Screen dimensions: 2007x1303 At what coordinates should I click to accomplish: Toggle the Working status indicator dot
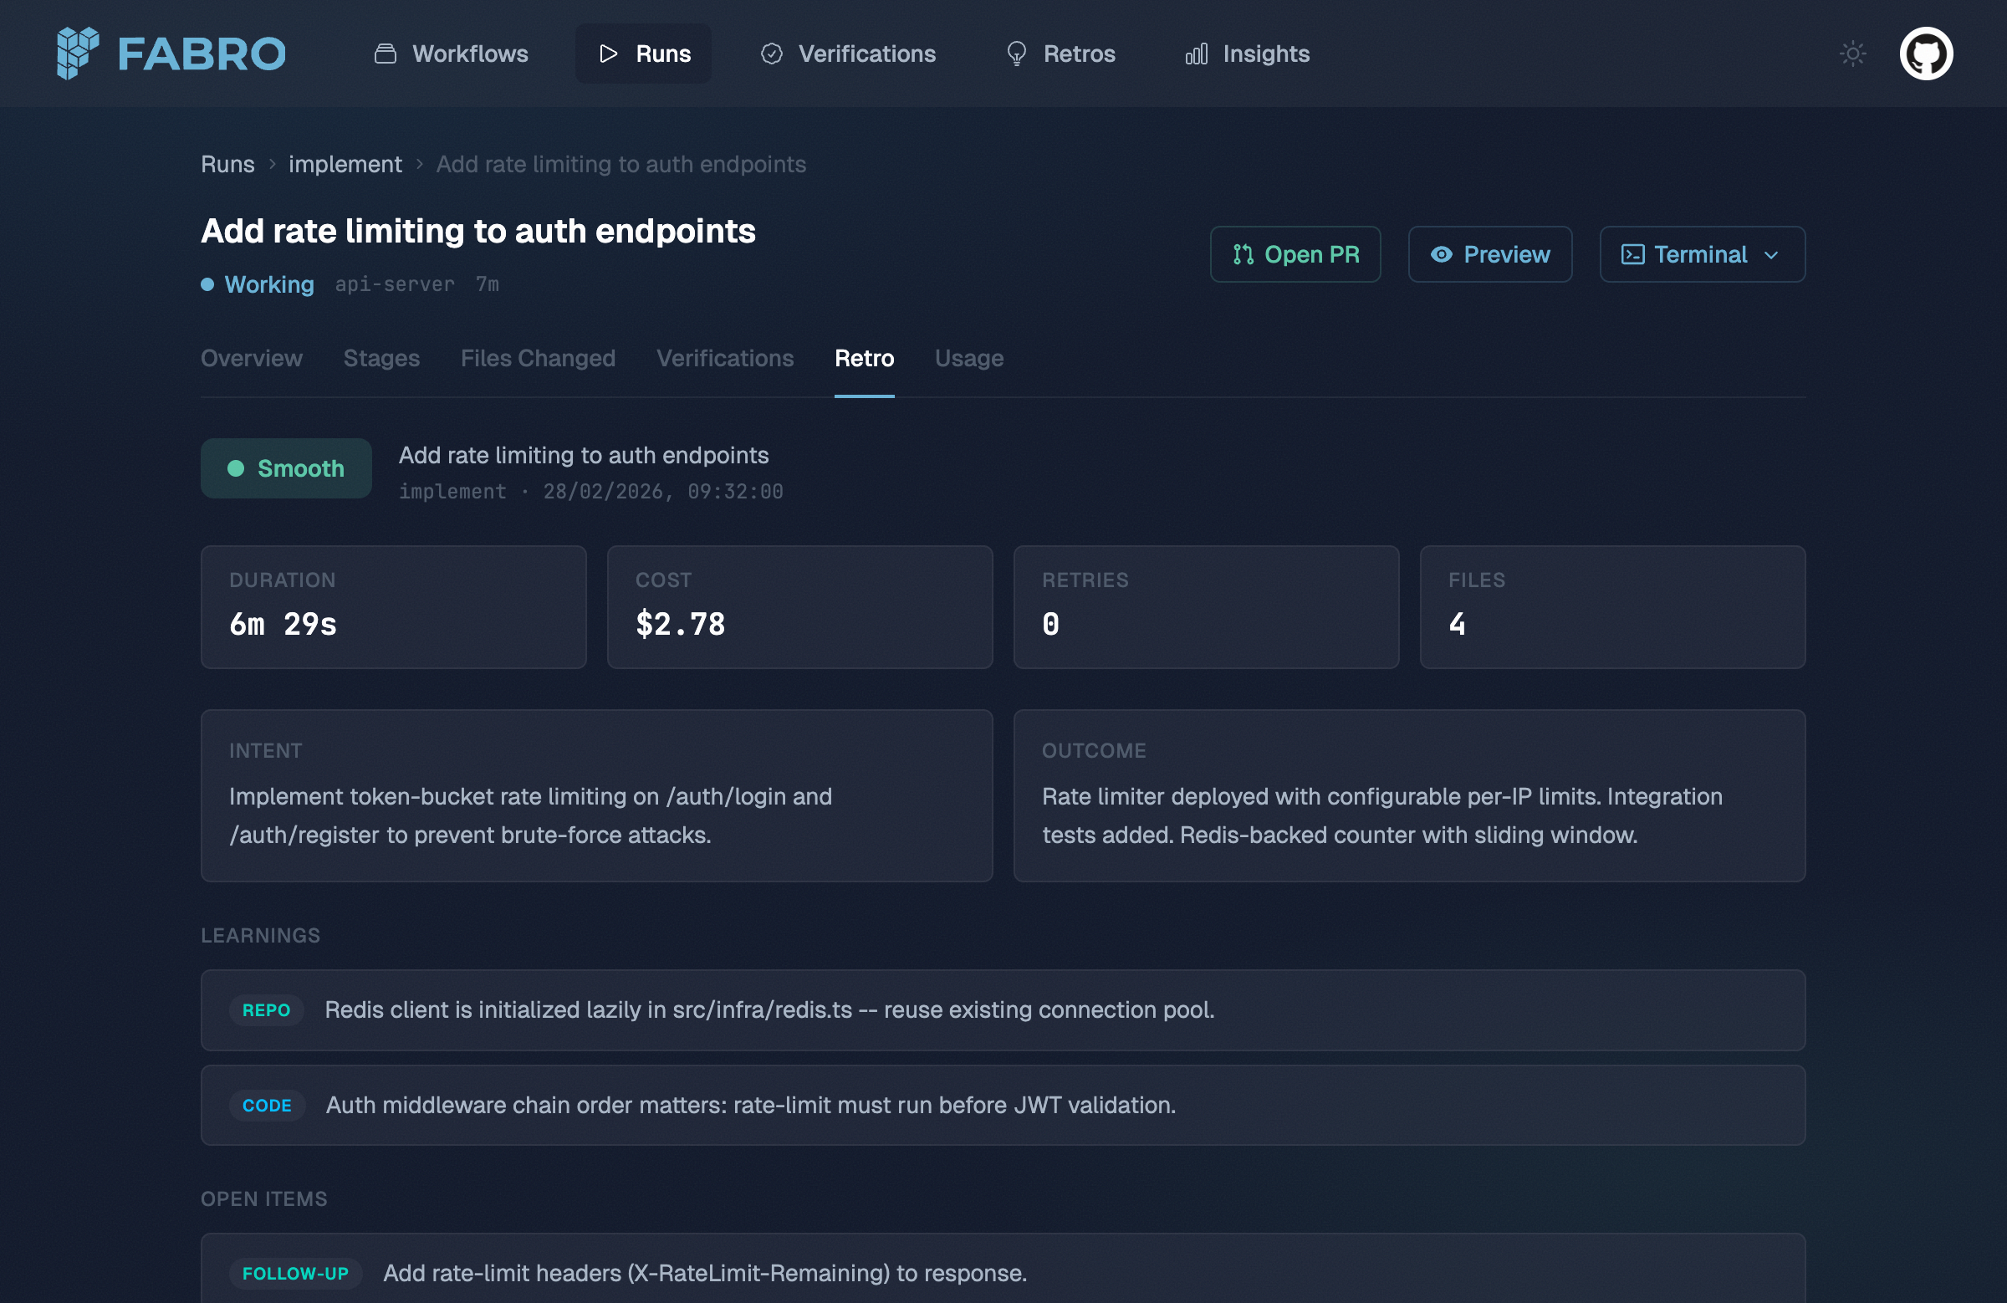click(207, 285)
